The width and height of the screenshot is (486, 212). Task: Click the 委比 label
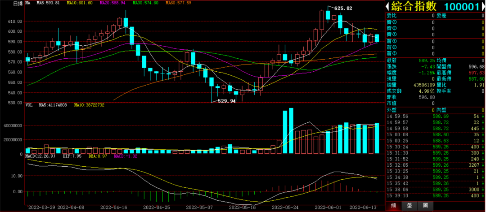coord(391,15)
